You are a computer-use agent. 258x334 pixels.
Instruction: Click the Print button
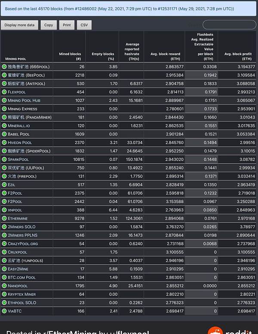tap(67, 25)
